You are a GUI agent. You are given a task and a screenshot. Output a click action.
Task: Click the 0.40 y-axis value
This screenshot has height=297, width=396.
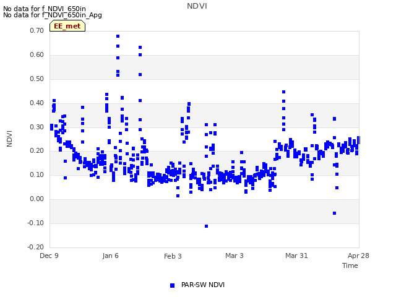[x=37, y=103]
